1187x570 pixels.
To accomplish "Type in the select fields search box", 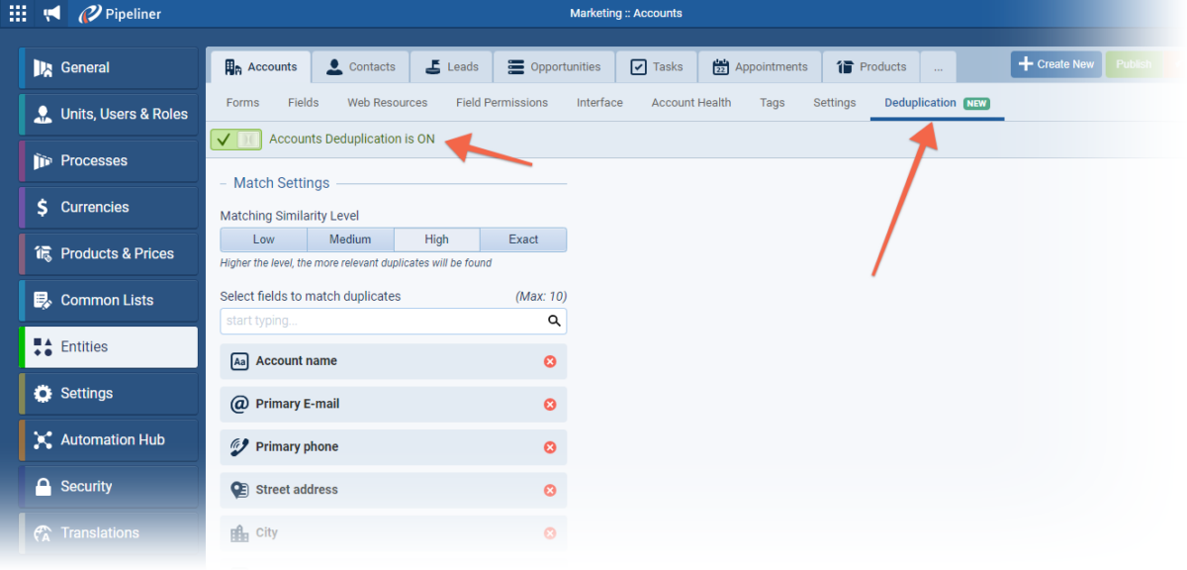I will (381, 321).
